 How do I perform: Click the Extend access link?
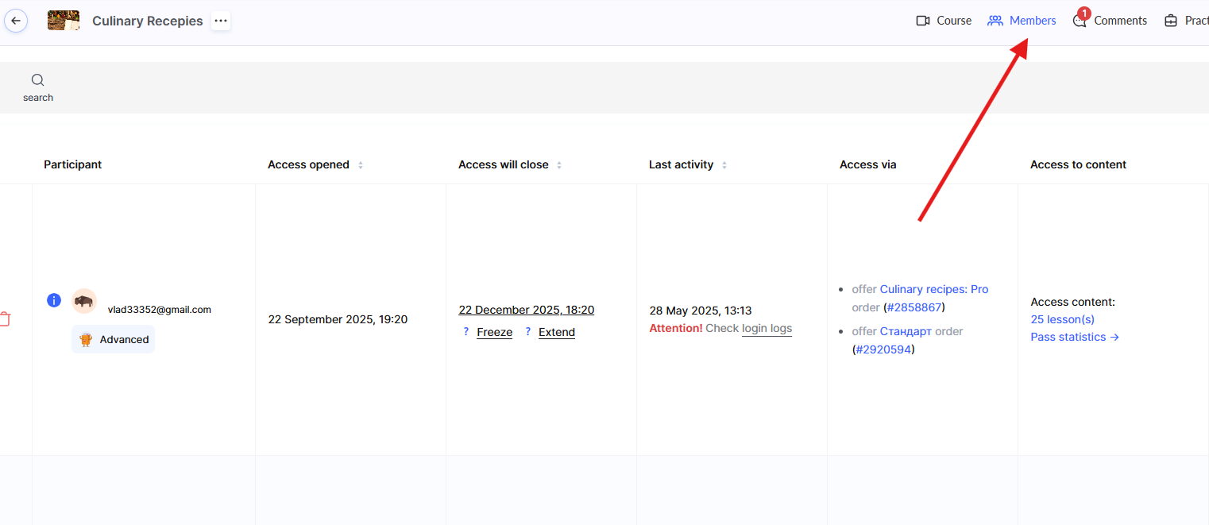click(556, 332)
